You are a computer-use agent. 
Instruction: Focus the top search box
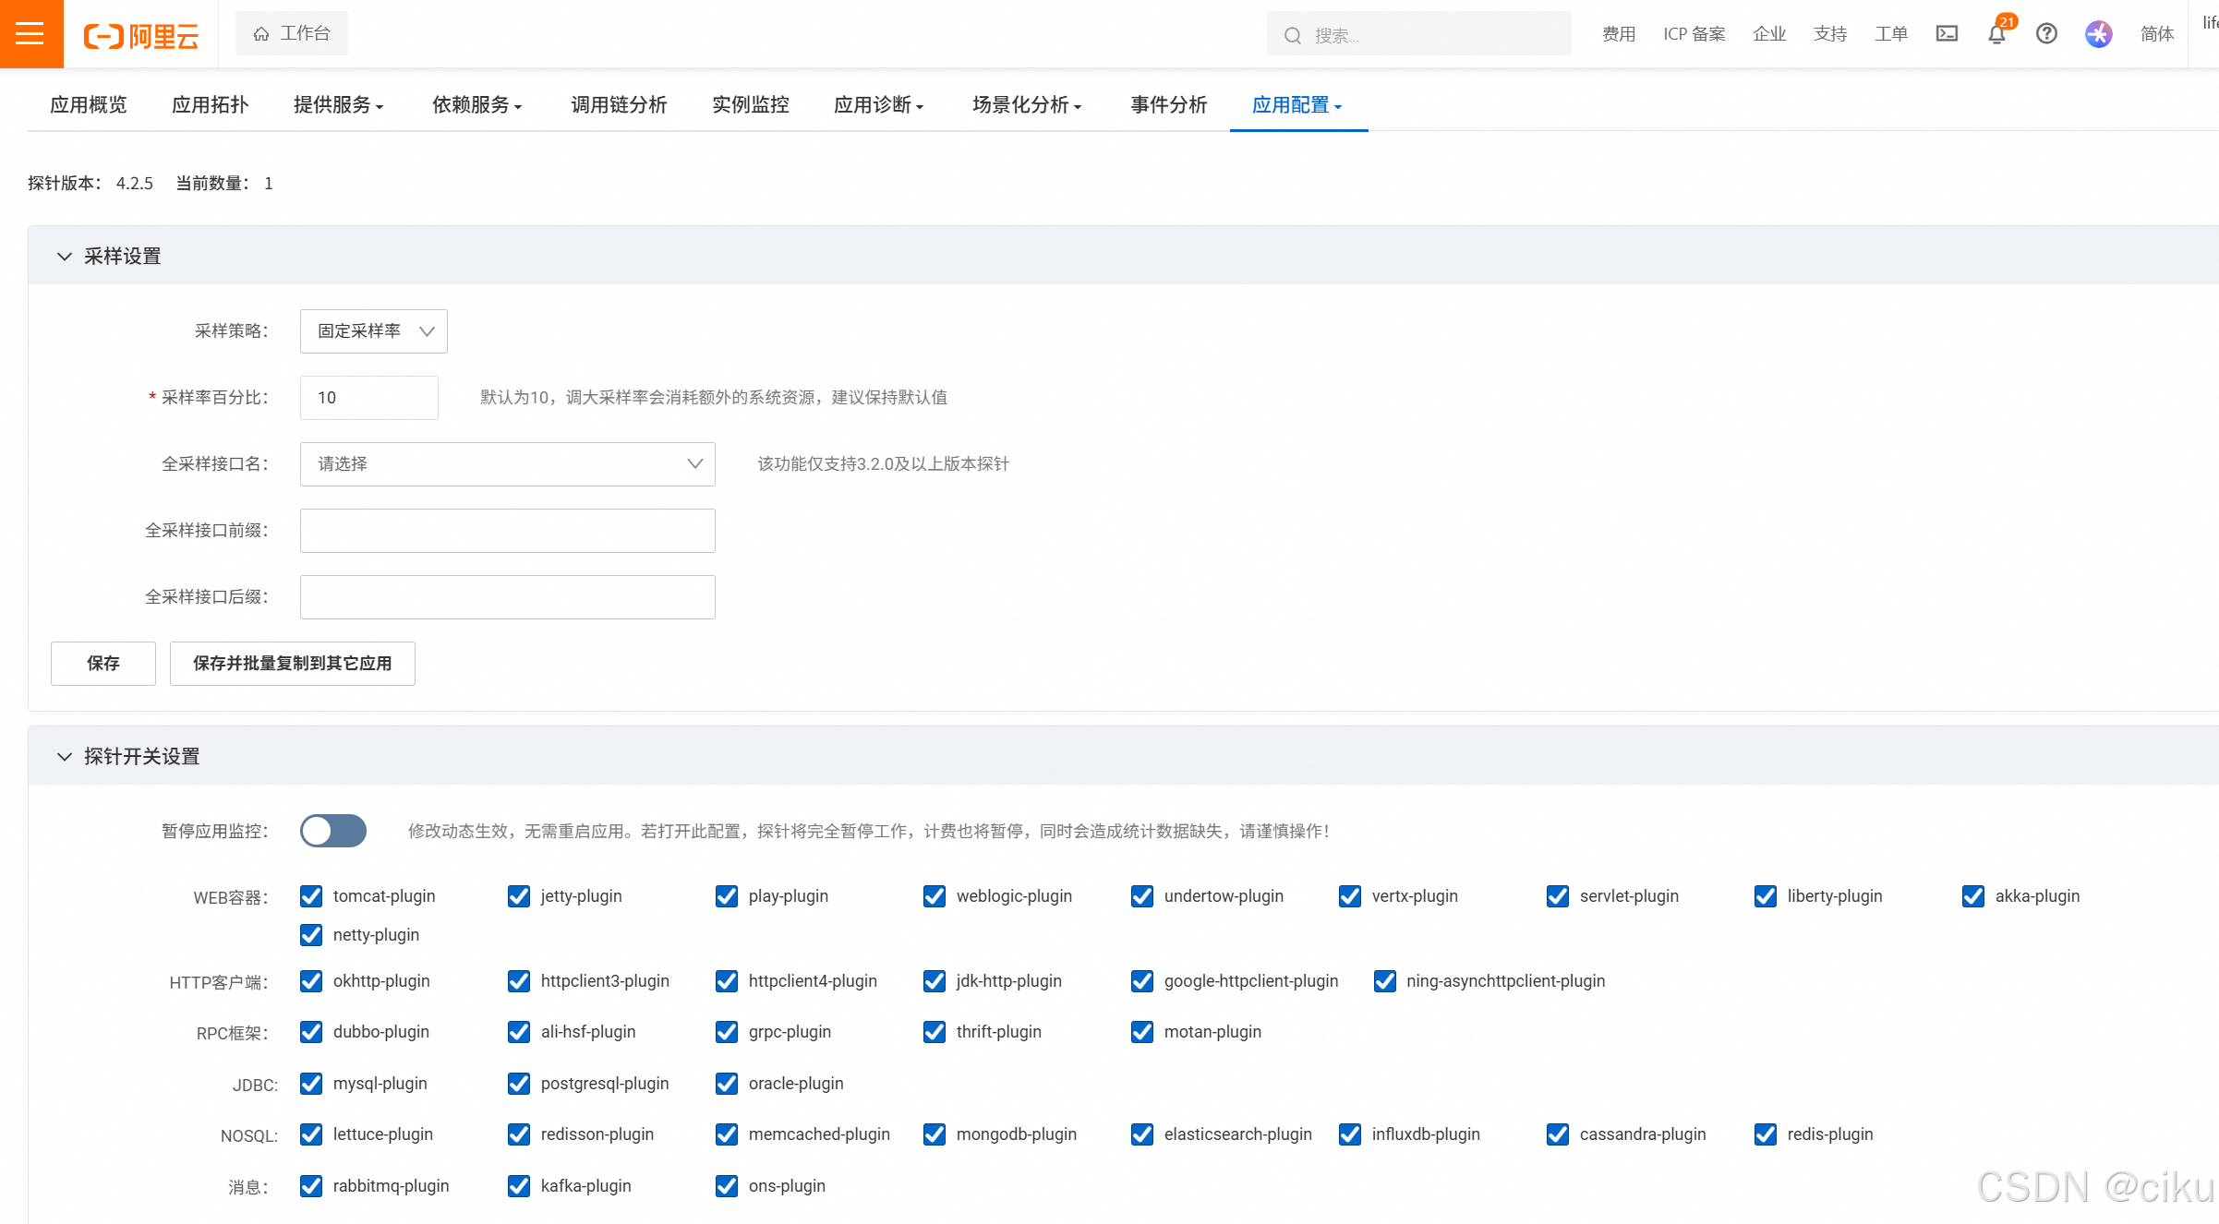(1419, 34)
